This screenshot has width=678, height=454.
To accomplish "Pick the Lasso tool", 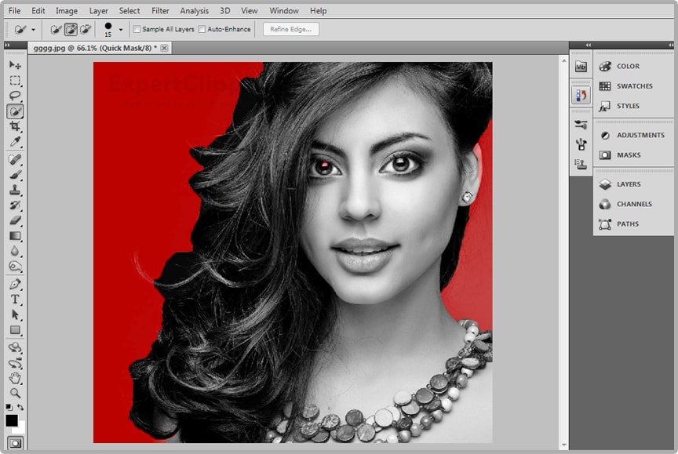I will tap(15, 96).
